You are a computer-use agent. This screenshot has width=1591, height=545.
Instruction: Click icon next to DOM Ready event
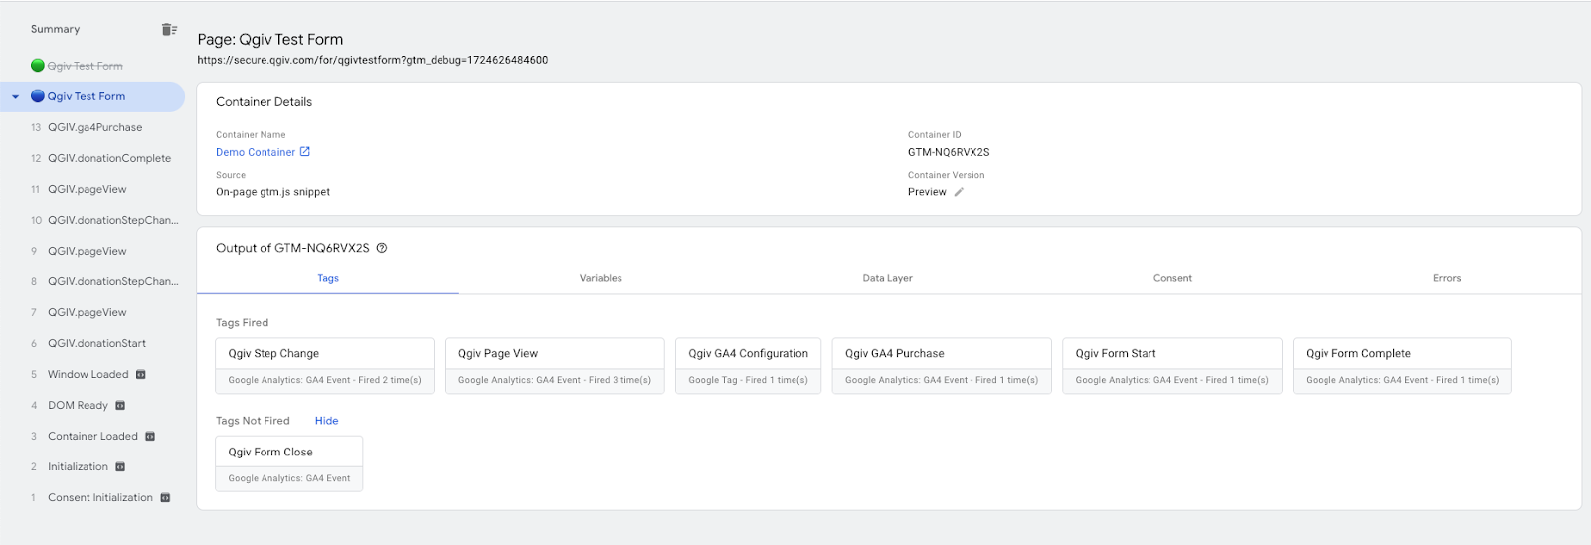point(120,406)
